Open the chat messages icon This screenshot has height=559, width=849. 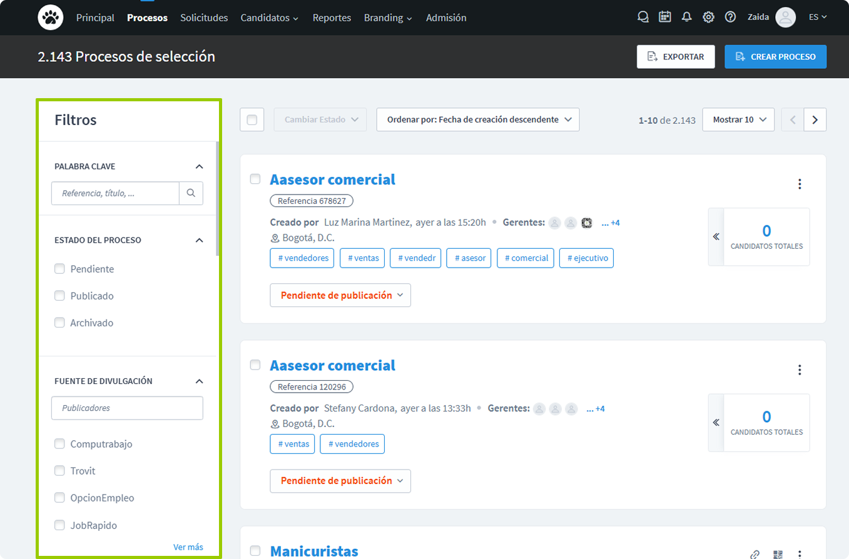[x=643, y=18]
